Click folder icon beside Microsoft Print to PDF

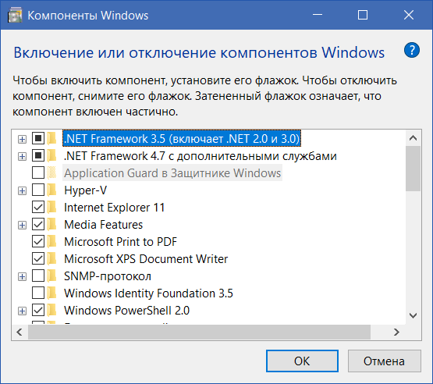tap(51, 241)
